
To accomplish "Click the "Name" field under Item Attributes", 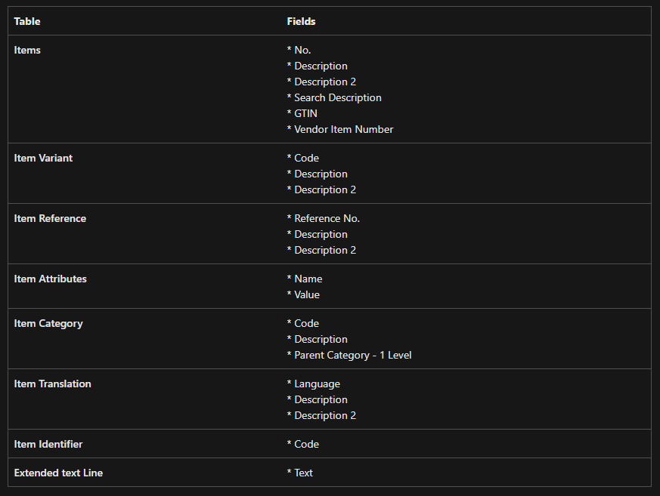I will [x=308, y=279].
